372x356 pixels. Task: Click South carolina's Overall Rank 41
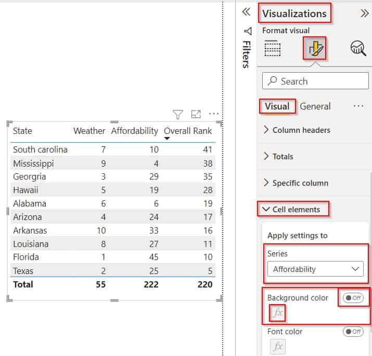pos(208,149)
